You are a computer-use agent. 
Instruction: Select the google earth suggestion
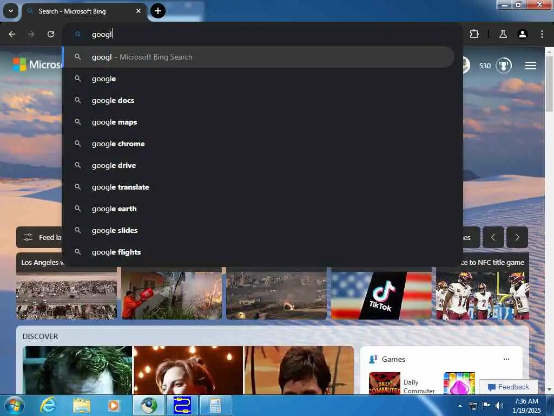pos(258,209)
